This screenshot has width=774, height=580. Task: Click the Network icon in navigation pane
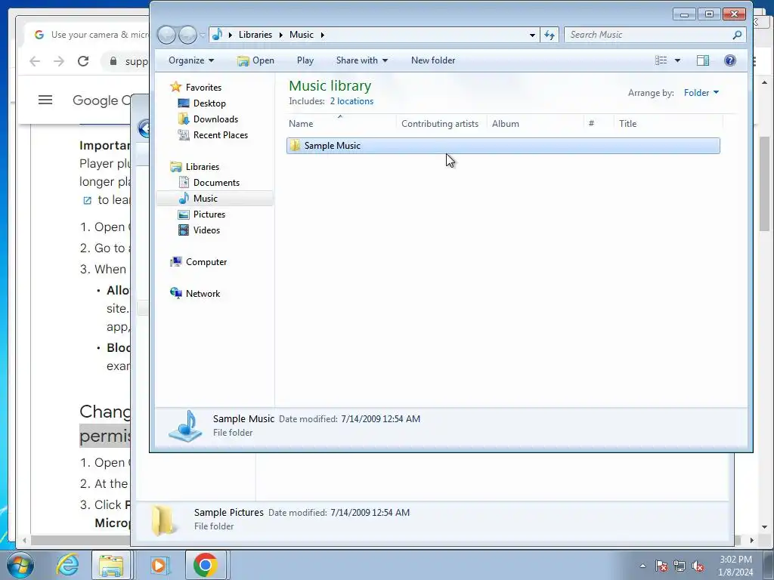(175, 294)
